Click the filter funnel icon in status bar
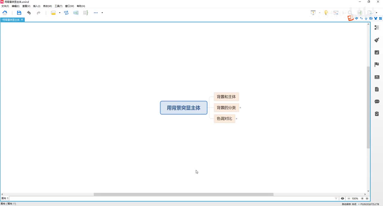 click(336, 199)
